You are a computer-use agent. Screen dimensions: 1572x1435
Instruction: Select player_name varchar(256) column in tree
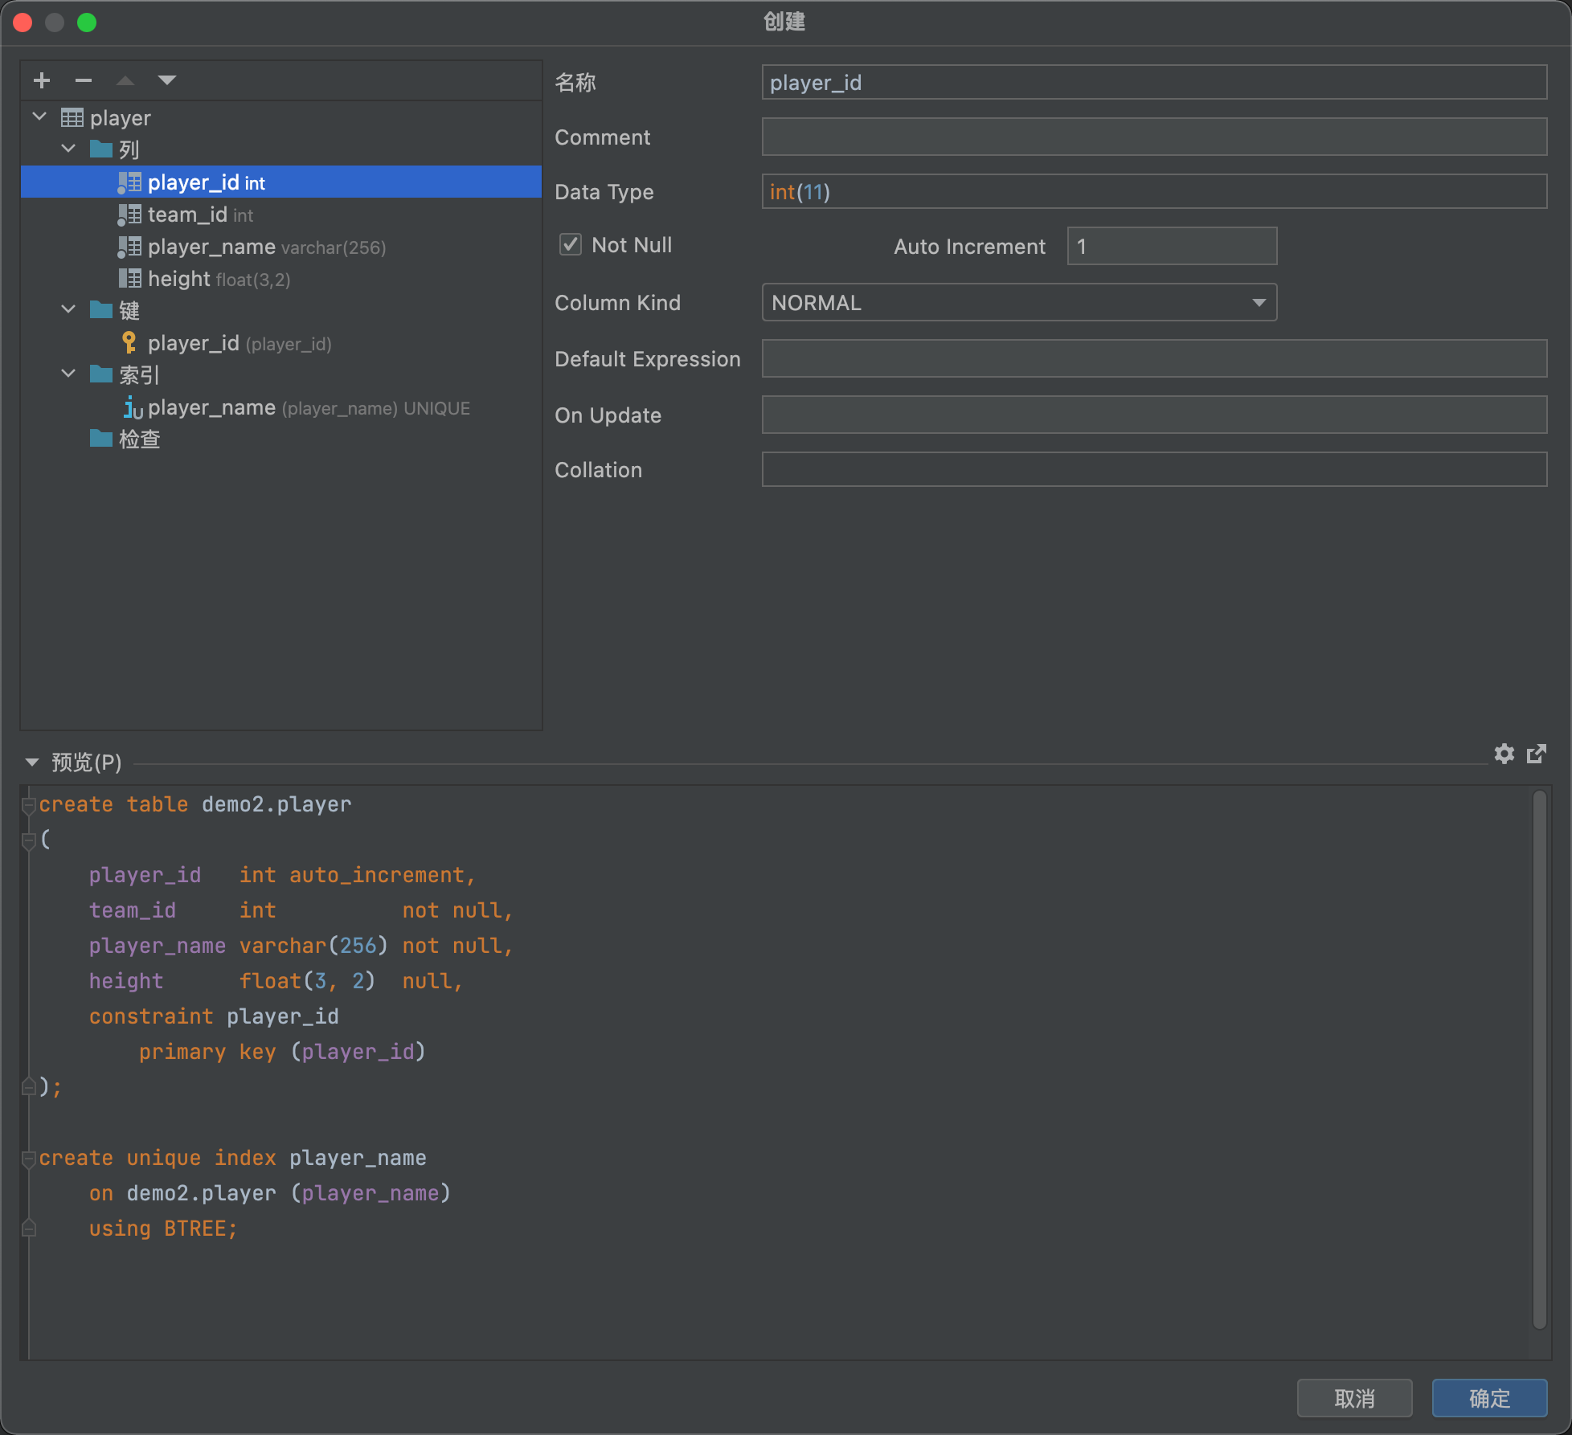281,247
